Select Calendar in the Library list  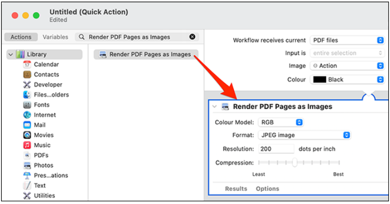pyautogui.click(x=46, y=64)
